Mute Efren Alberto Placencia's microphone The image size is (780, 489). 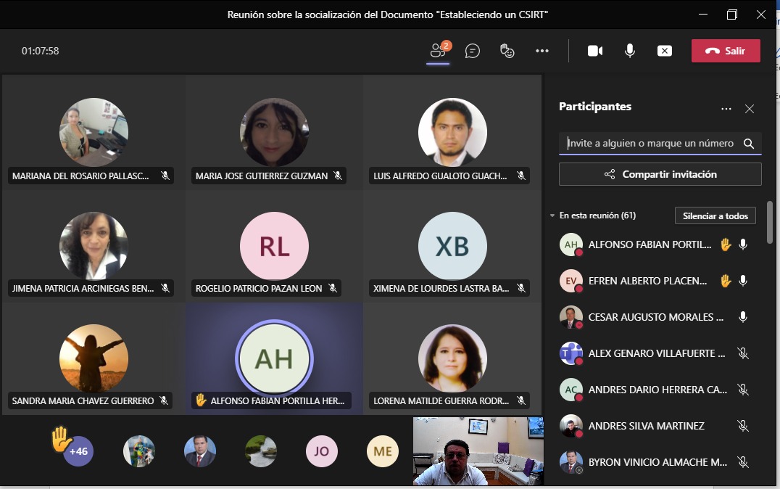pyautogui.click(x=743, y=281)
